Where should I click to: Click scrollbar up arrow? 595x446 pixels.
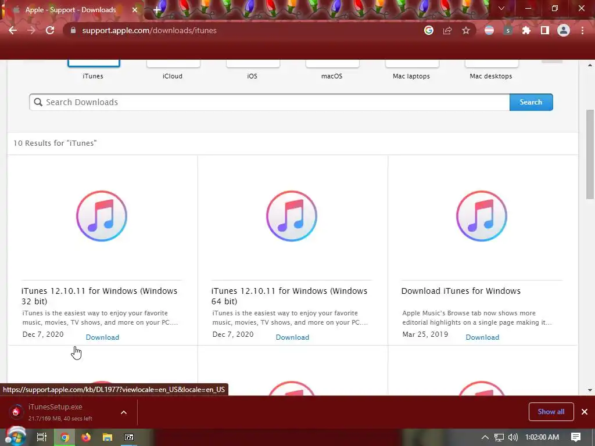coord(590,65)
